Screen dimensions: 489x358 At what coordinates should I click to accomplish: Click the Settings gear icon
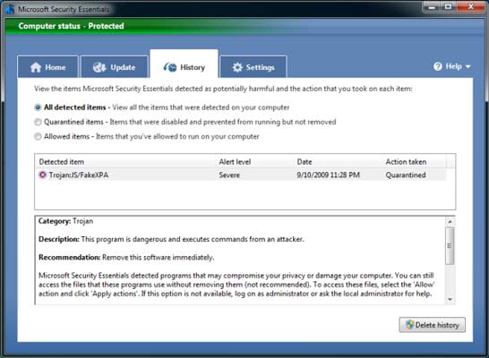(x=237, y=67)
